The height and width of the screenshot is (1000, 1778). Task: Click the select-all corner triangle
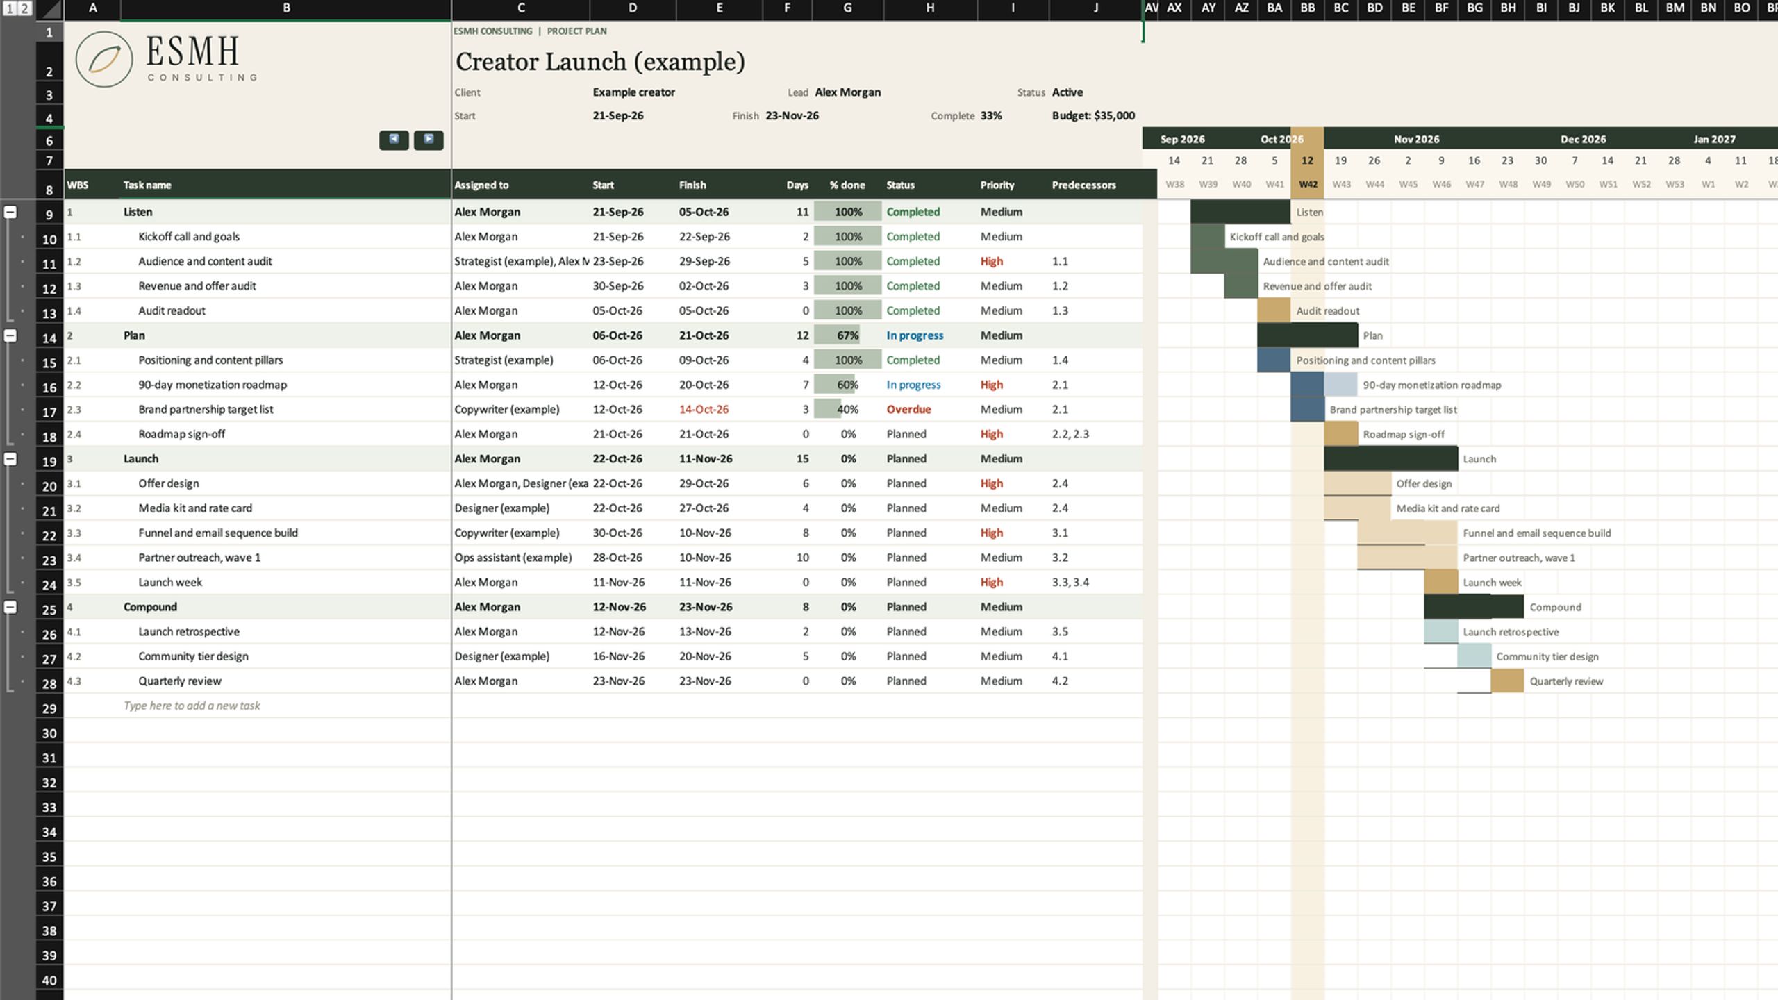(x=49, y=9)
